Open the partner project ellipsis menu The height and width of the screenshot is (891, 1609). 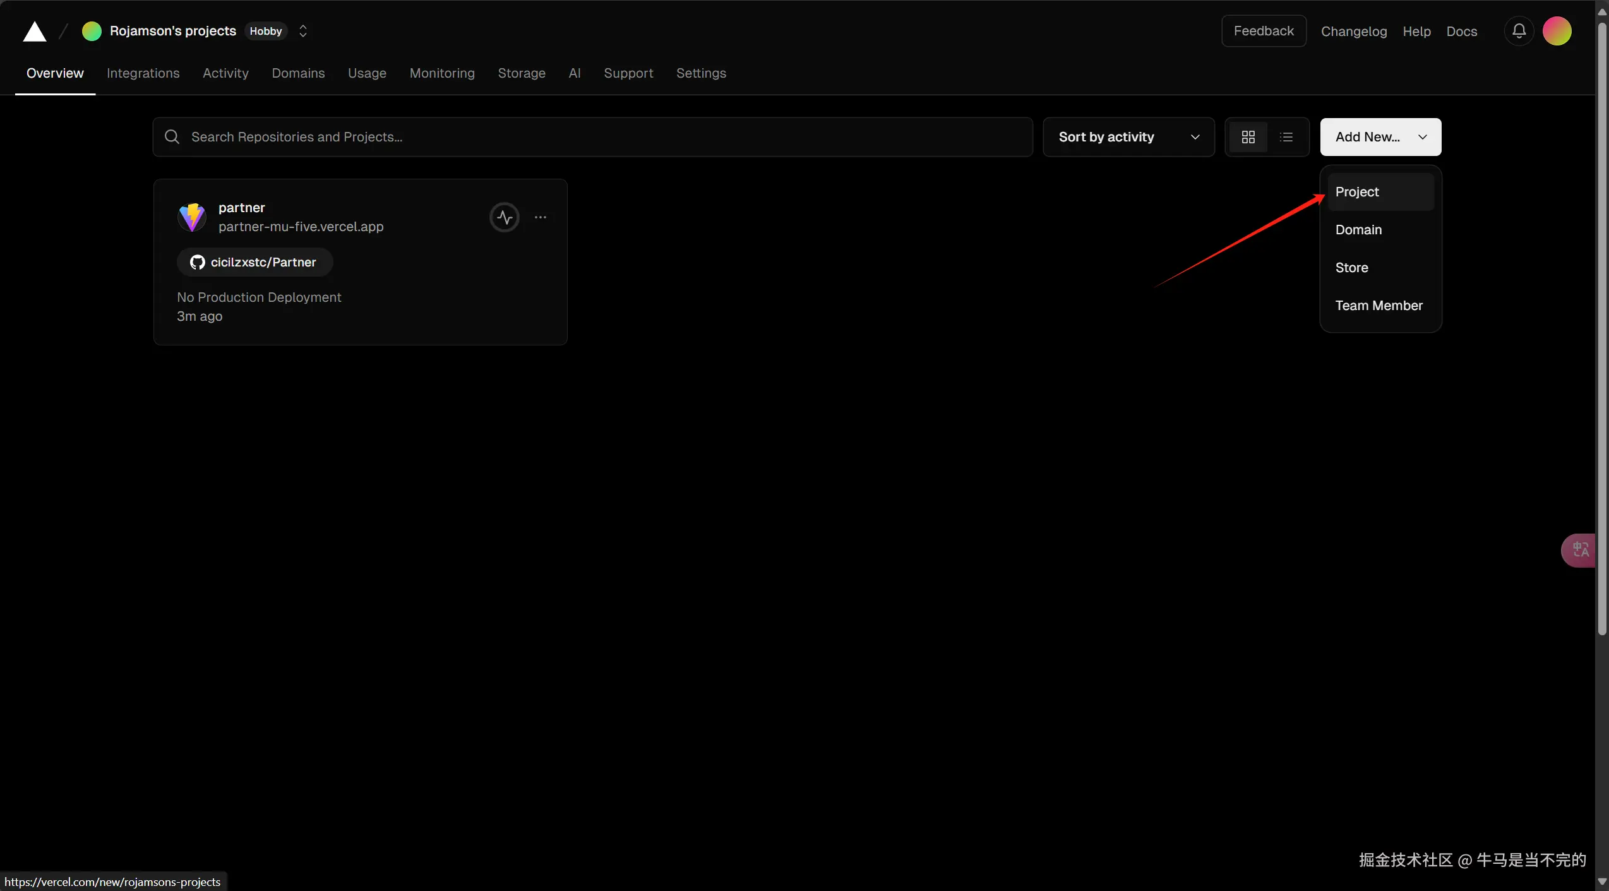541,217
